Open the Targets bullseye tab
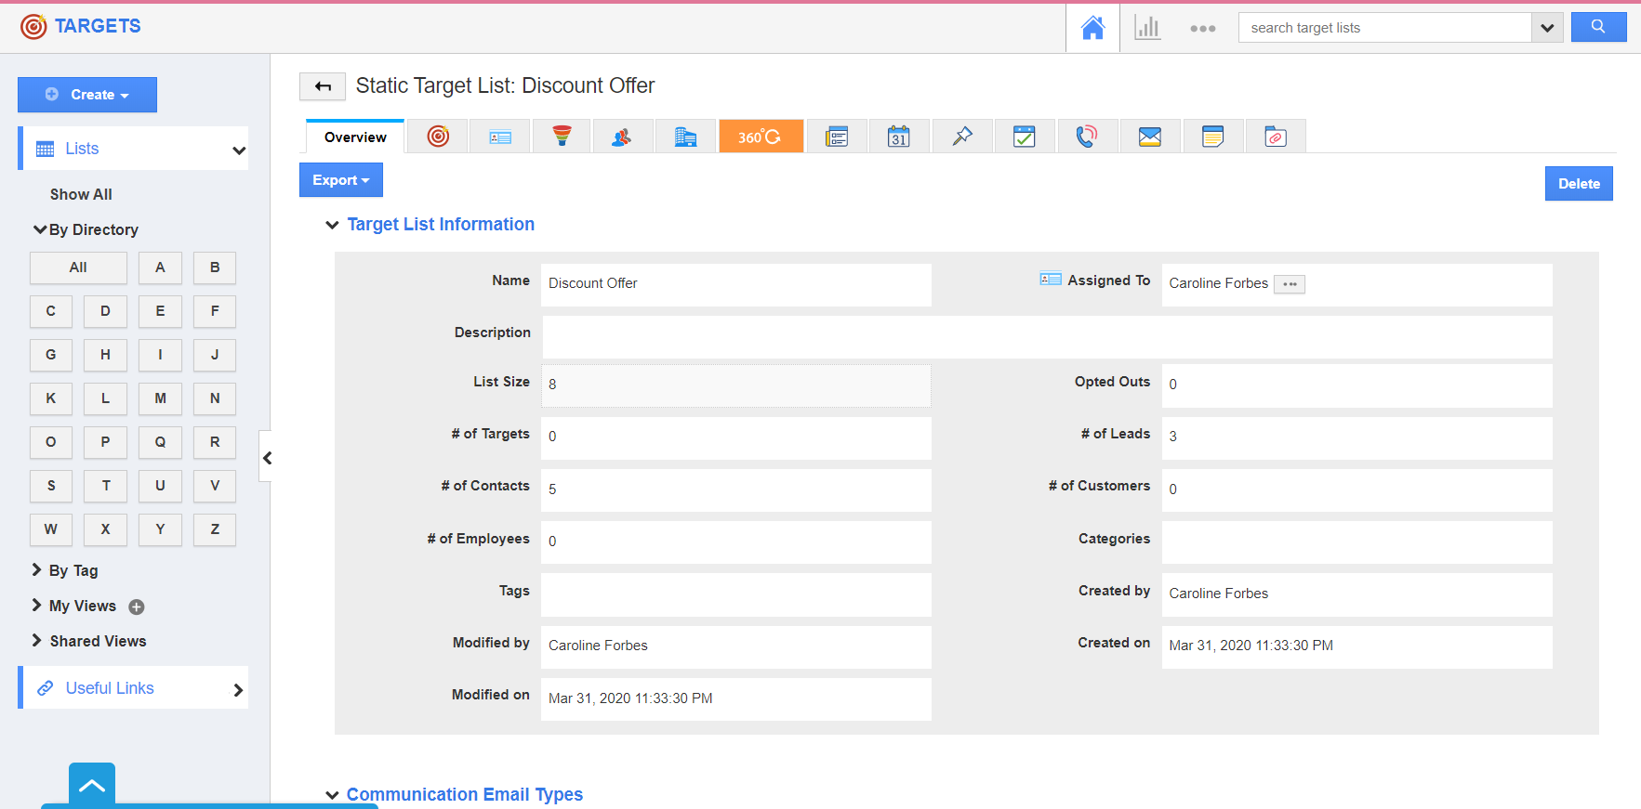This screenshot has height=809, width=1641. (x=438, y=137)
